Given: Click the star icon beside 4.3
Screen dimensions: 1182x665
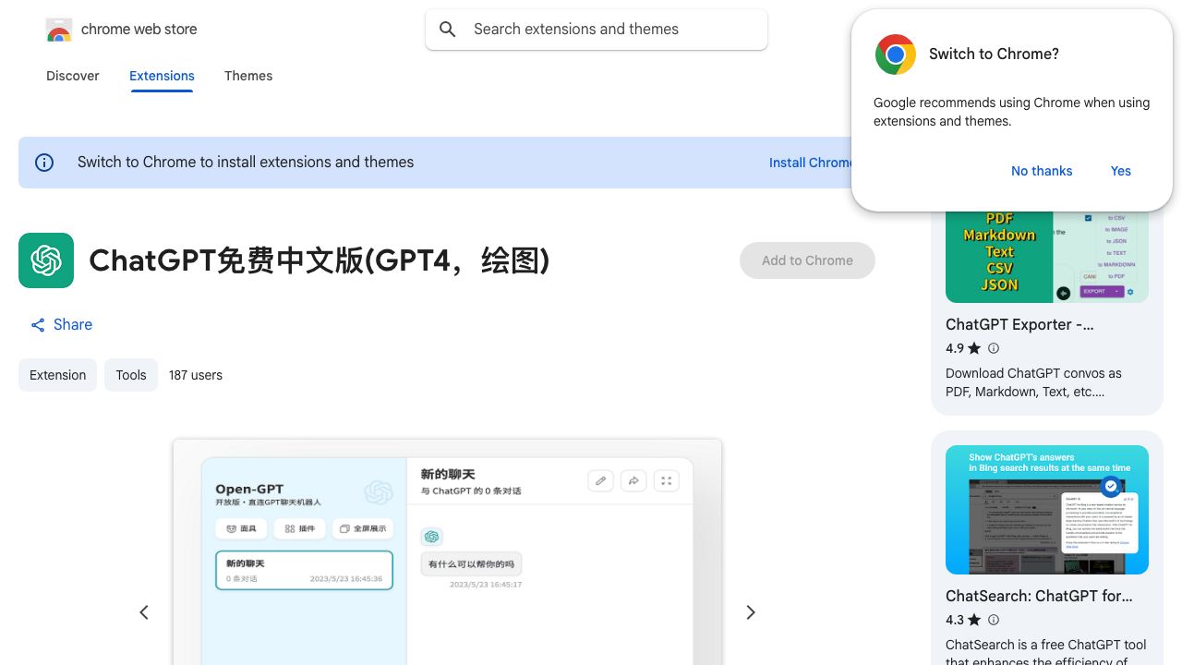Looking at the screenshot, I should click(974, 620).
